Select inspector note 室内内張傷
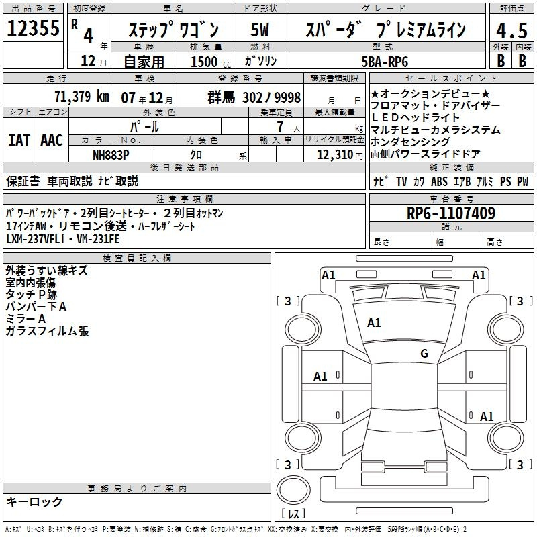Image resolution: width=537 pixels, height=537 pixels. (30, 283)
